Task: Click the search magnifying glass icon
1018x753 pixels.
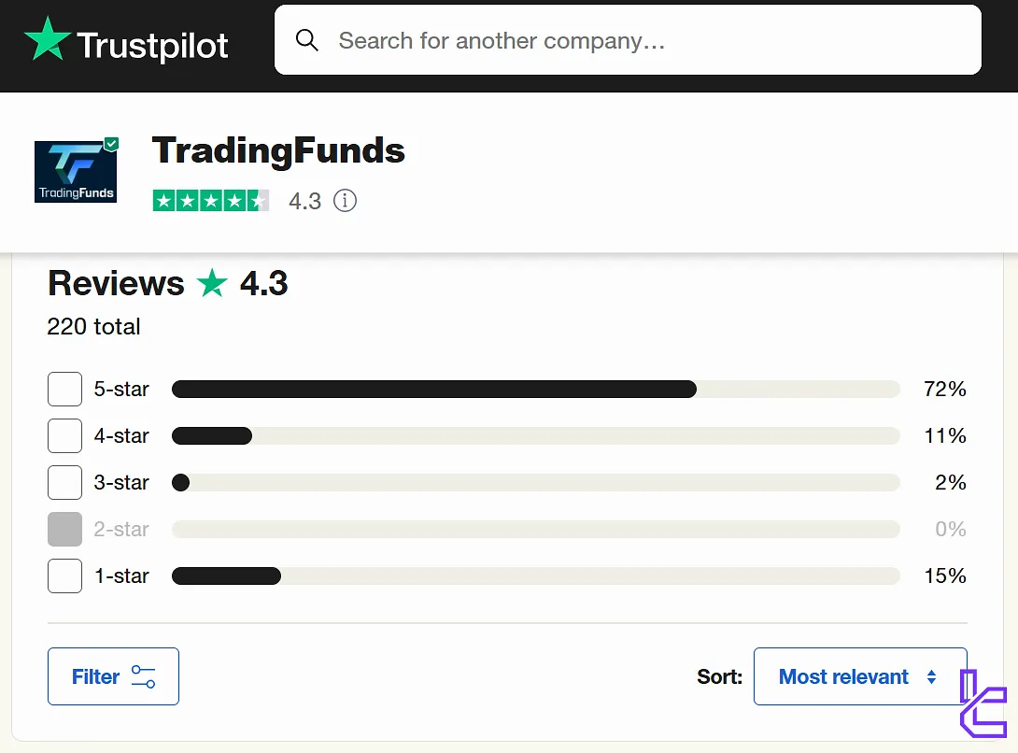Action: click(x=306, y=40)
